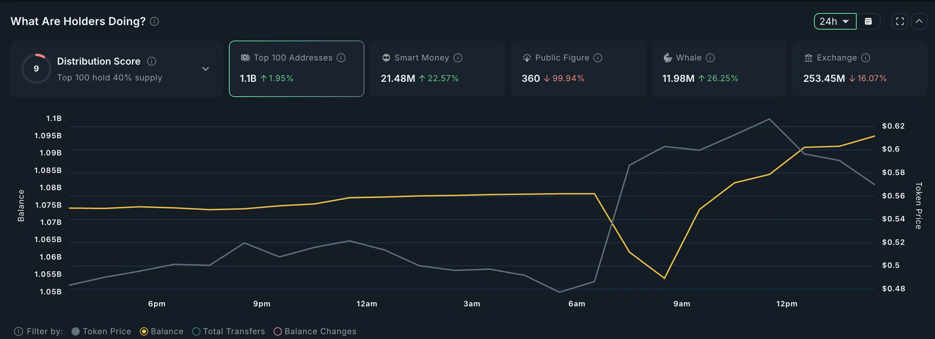Screen dimensions: 935x339
Task: Expand the Distribution Score details chevron
Action: point(206,69)
